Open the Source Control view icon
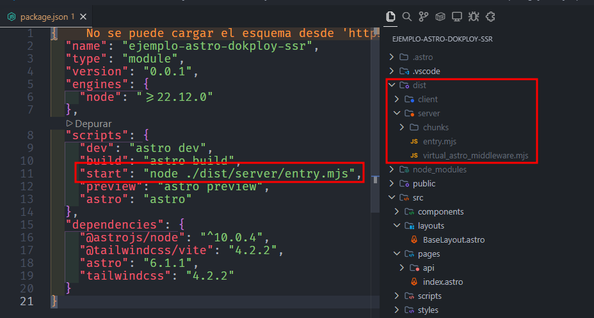The image size is (594, 318). tap(424, 17)
